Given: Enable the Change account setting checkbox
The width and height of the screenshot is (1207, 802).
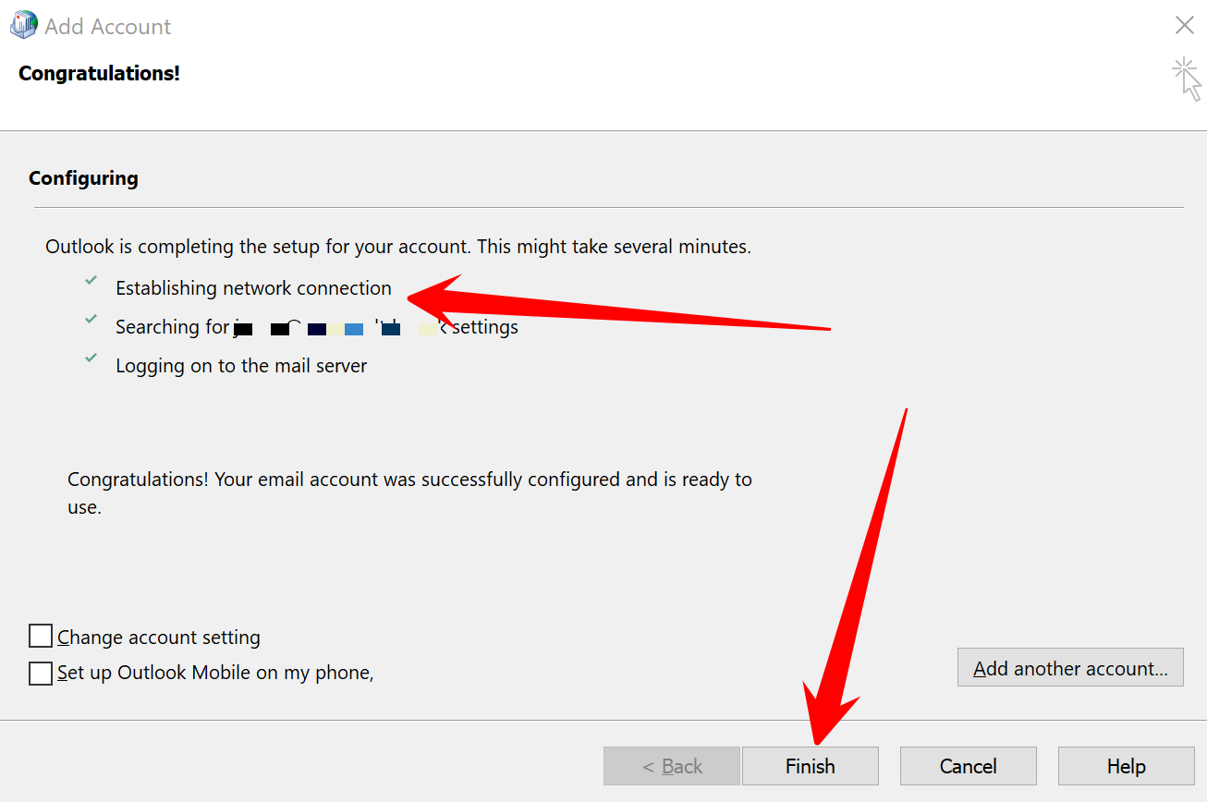Looking at the screenshot, I should tap(41, 637).
